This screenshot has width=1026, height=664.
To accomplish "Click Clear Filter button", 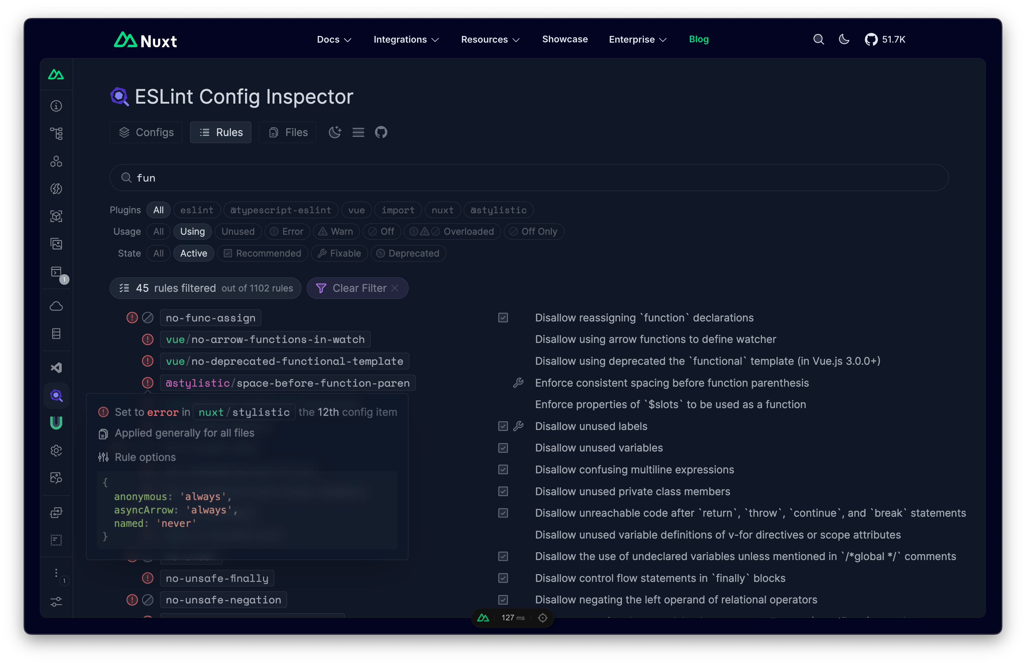I will pos(358,288).
